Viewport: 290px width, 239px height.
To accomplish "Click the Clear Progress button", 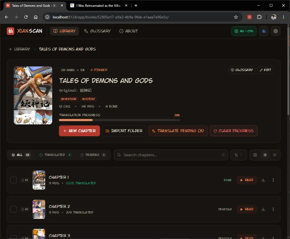I will click(234, 131).
